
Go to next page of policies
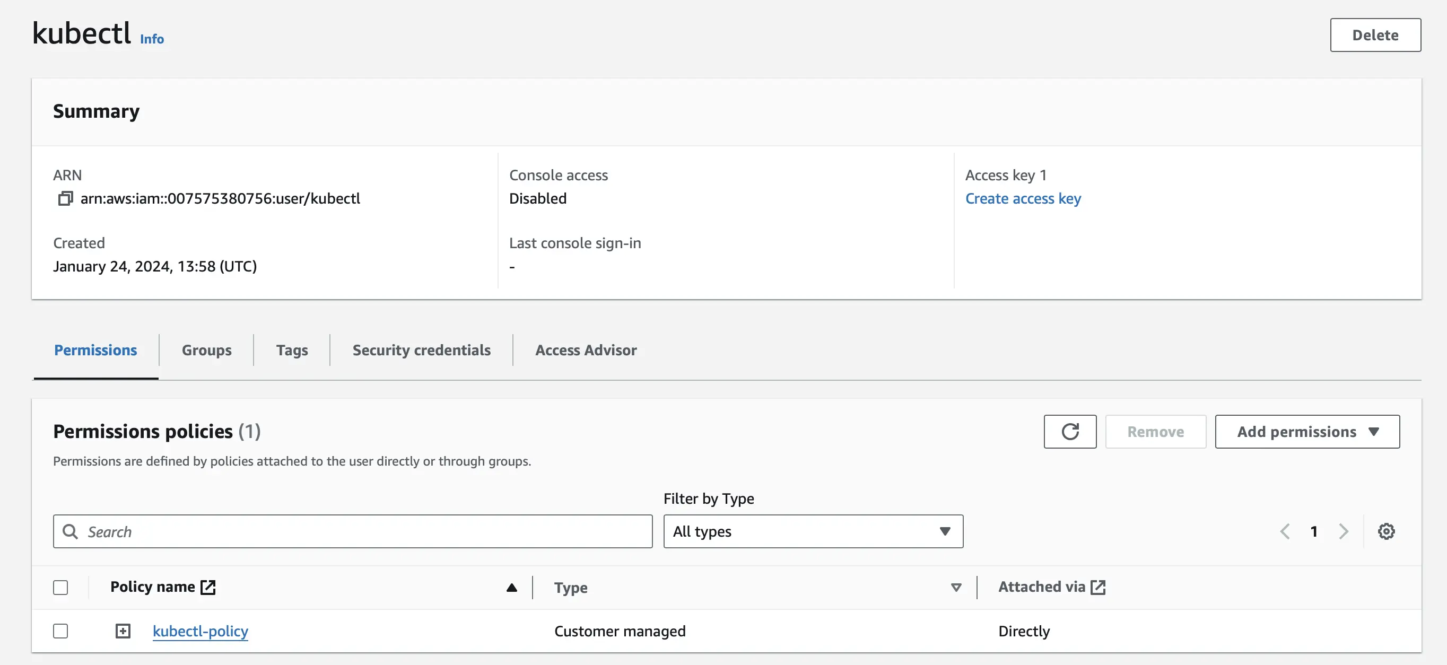[x=1343, y=531]
